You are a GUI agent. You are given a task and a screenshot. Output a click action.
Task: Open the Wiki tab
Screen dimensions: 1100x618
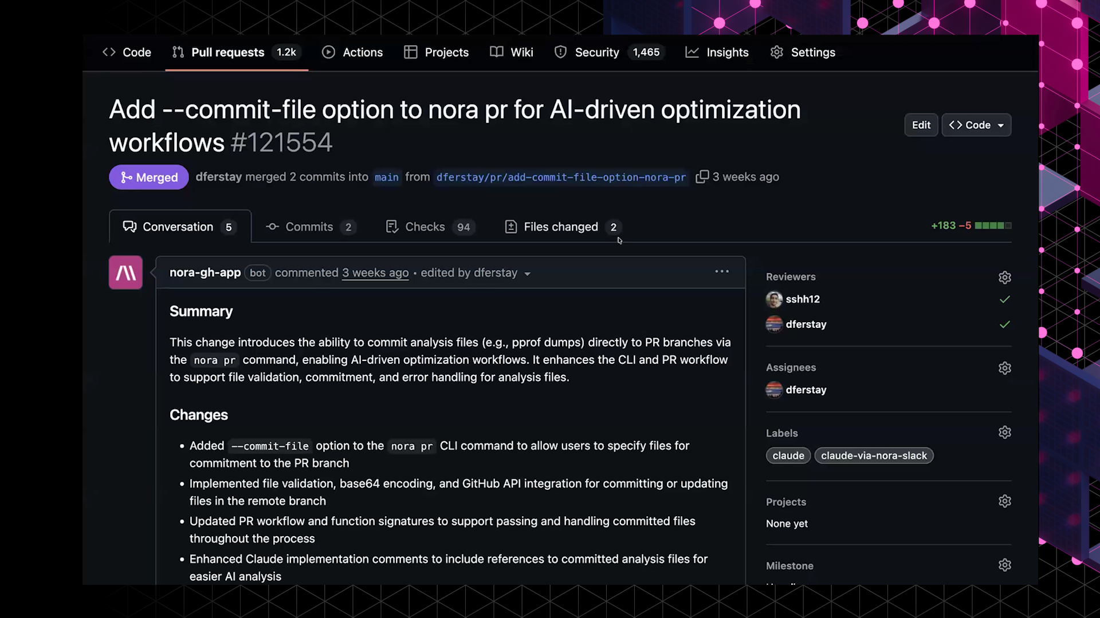[x=512, y=52]
